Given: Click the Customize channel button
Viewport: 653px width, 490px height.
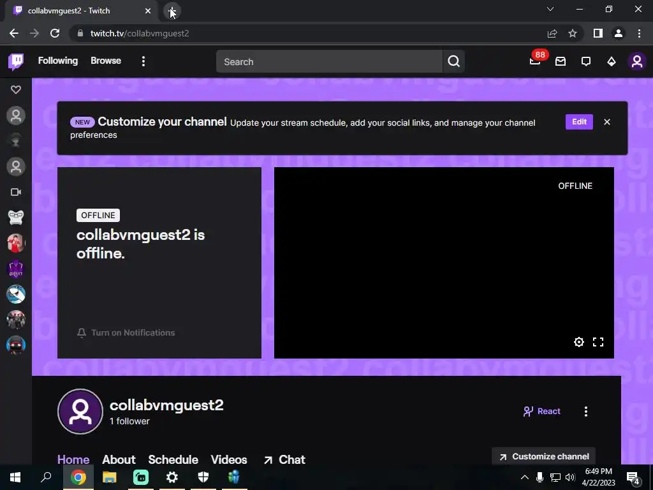Looking at the screenshot, I should tap(543, 456).
